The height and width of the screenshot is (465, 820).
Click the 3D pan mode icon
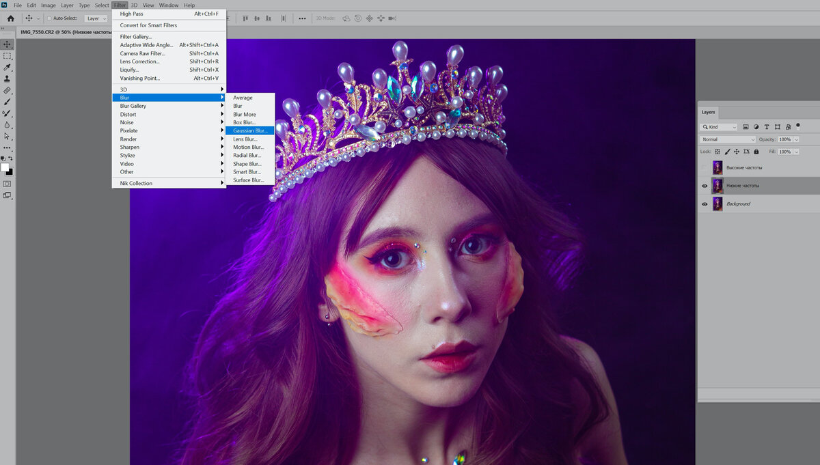369,18
